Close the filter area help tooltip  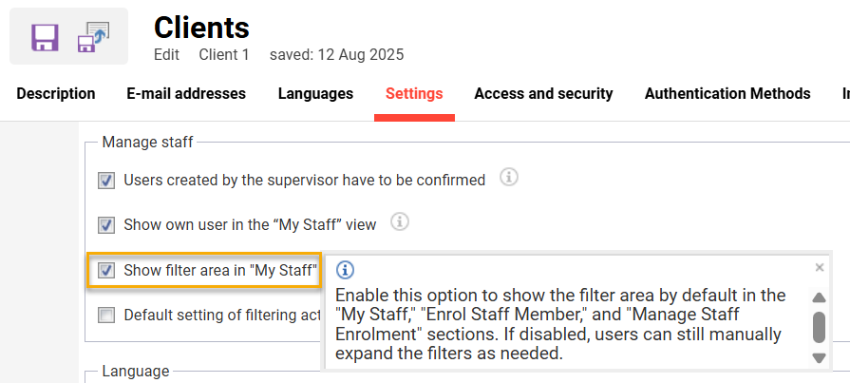(820, 268)
